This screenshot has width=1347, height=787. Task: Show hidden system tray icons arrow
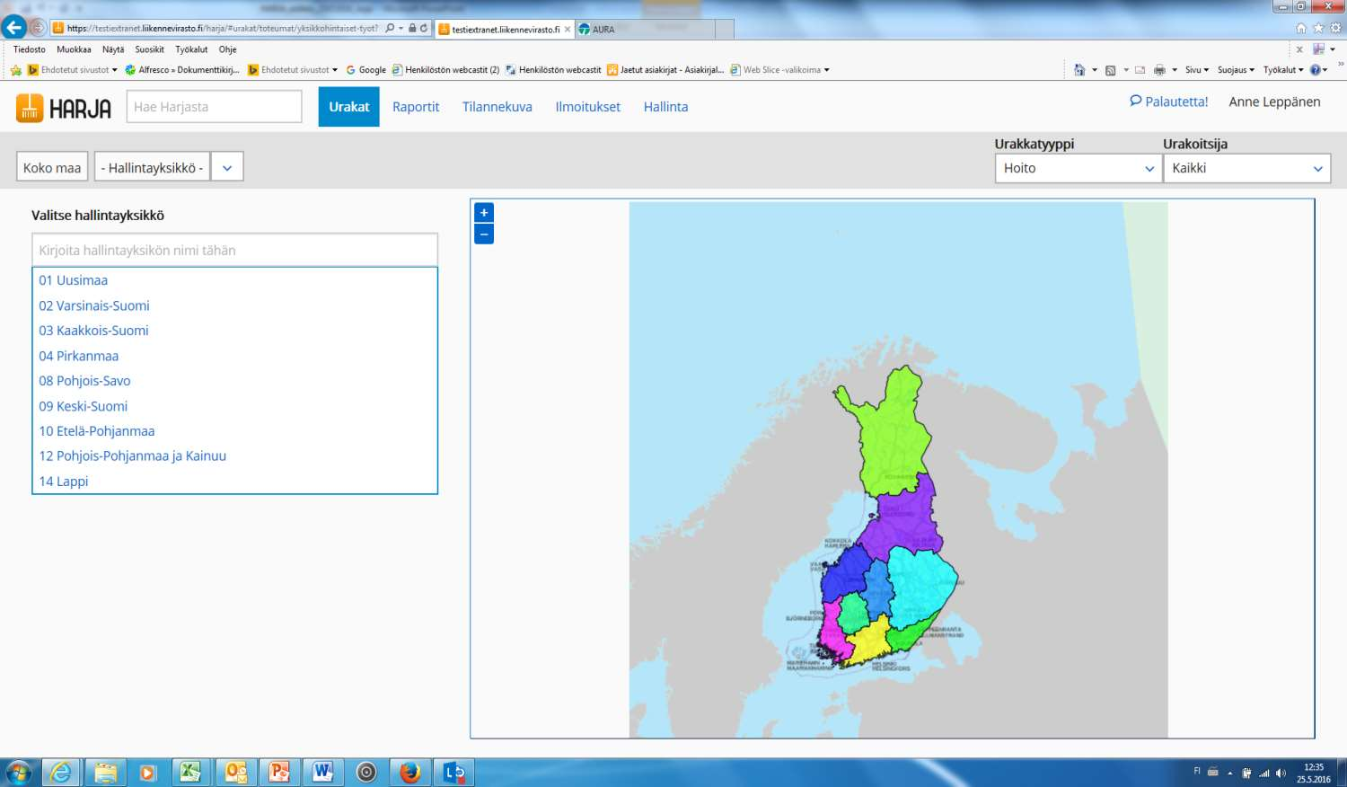click(1230, 773)
